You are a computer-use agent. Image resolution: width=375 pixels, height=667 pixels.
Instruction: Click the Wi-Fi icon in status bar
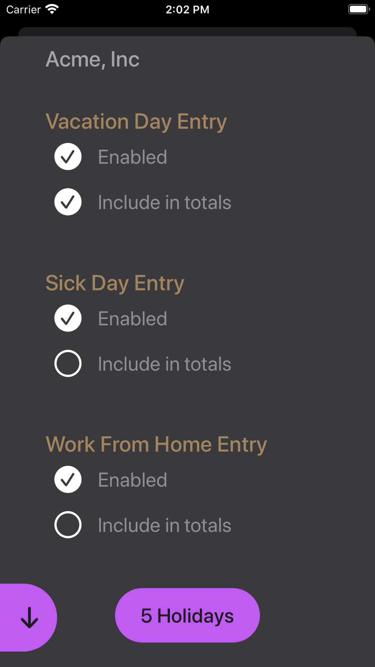[52, 9]
